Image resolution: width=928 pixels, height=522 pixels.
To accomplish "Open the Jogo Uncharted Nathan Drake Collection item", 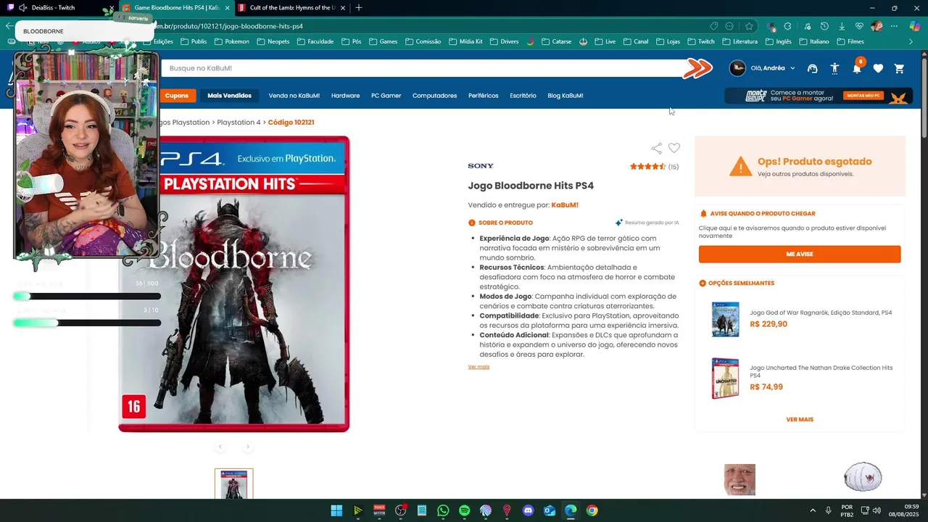I will coord(800,378).
